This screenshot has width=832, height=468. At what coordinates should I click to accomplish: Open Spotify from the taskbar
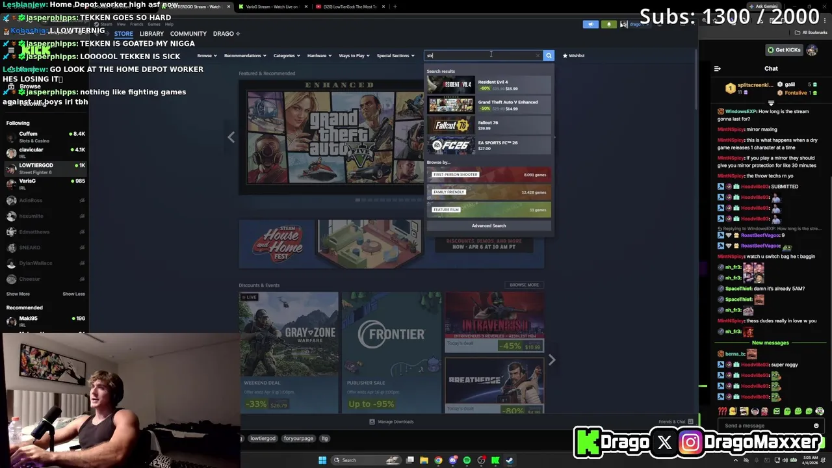click(467, 460)
